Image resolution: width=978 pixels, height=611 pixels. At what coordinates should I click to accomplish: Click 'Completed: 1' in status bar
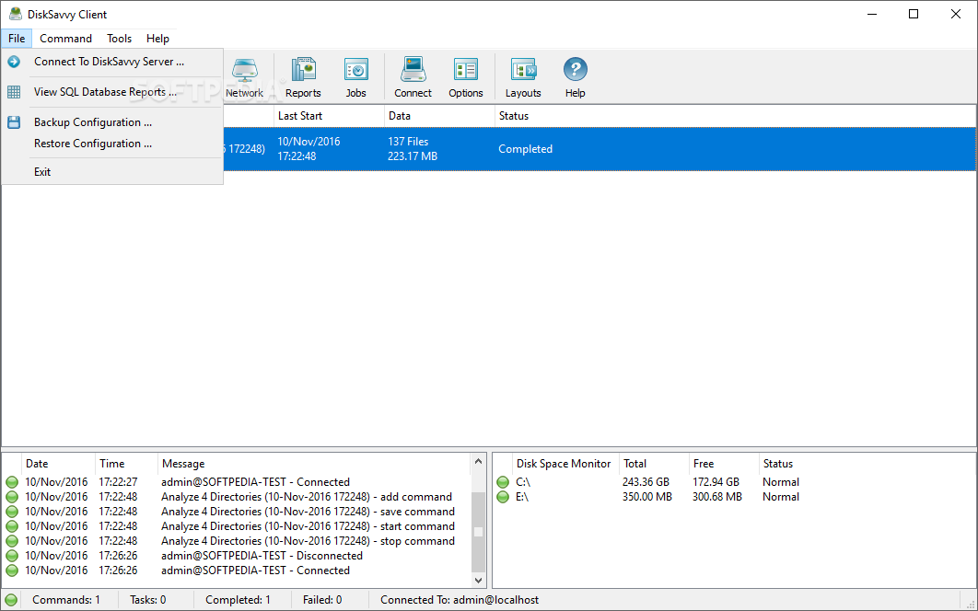coord(239,600)
